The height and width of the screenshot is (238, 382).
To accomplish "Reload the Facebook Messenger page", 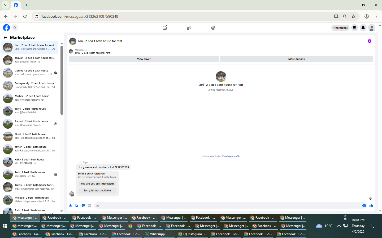I will click(x=25, y=16).
